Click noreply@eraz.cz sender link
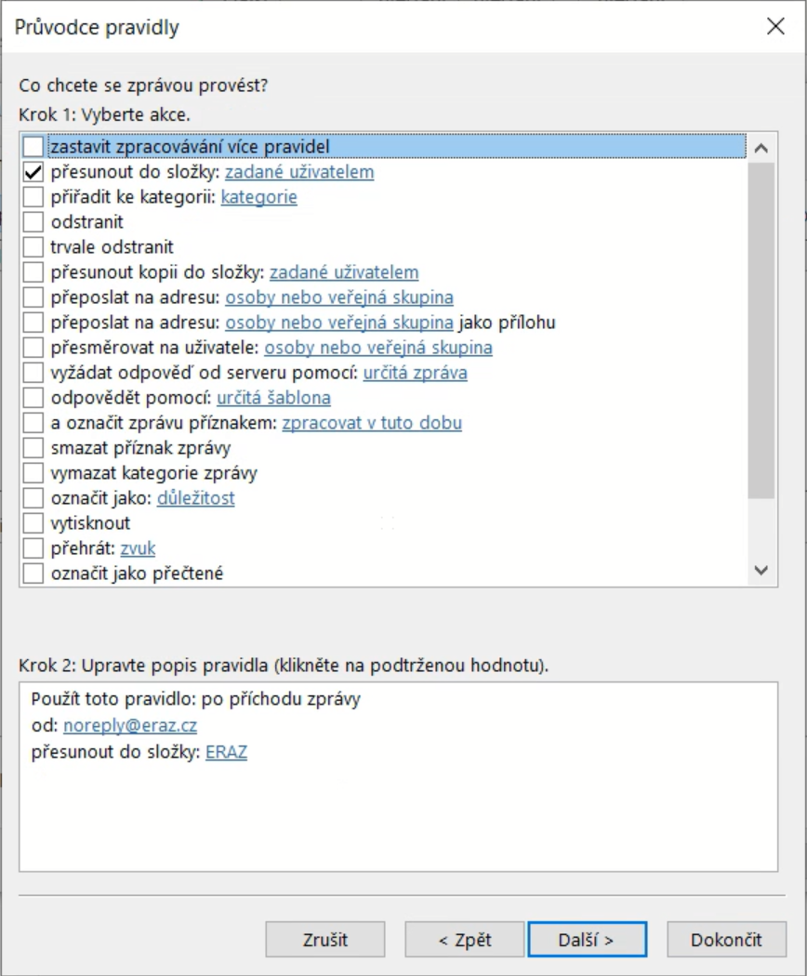807x976 pixels. pos(130,726)
